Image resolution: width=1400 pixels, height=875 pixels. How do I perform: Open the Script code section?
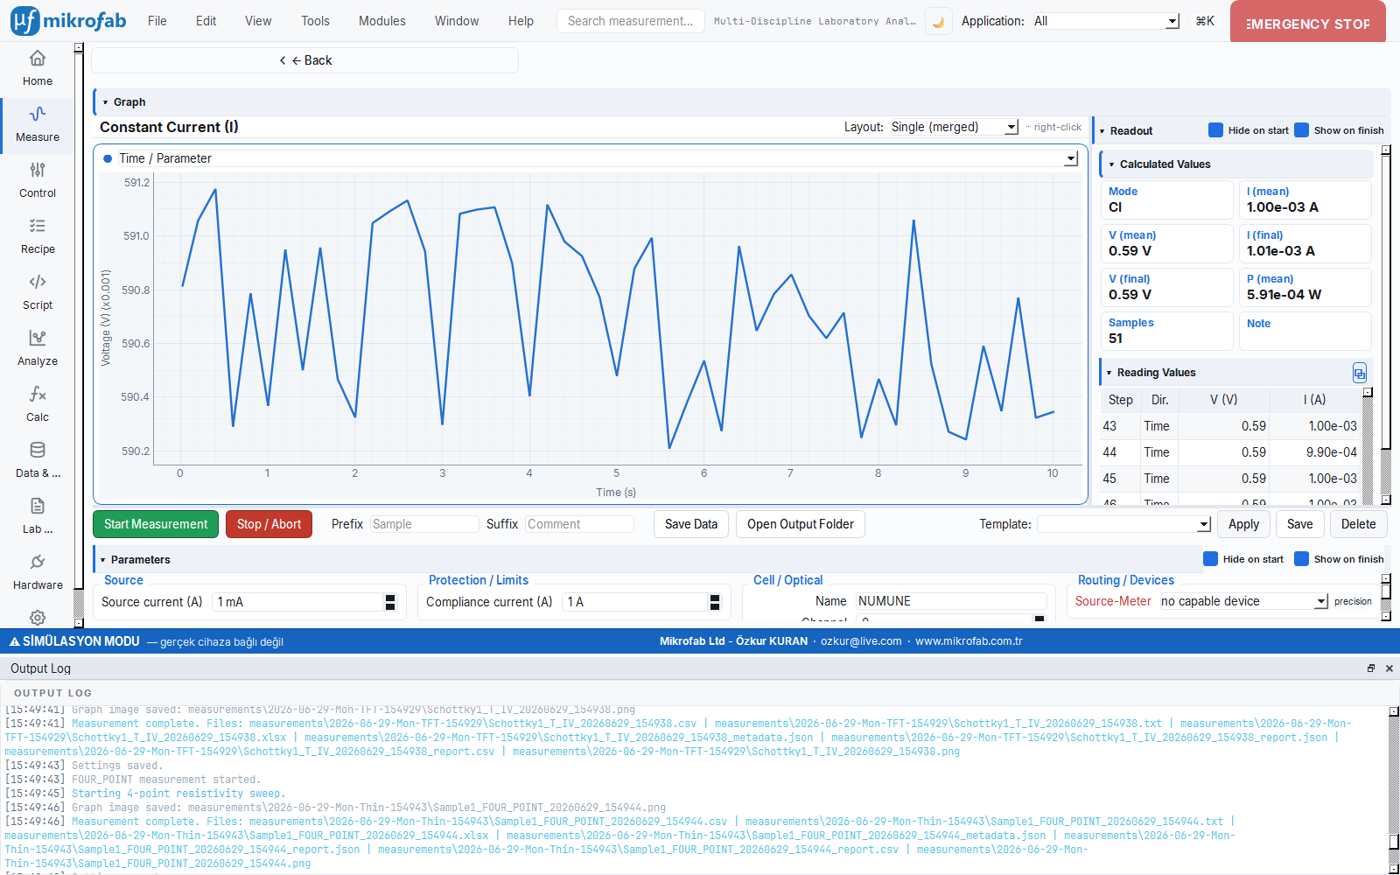coord(37,292)
